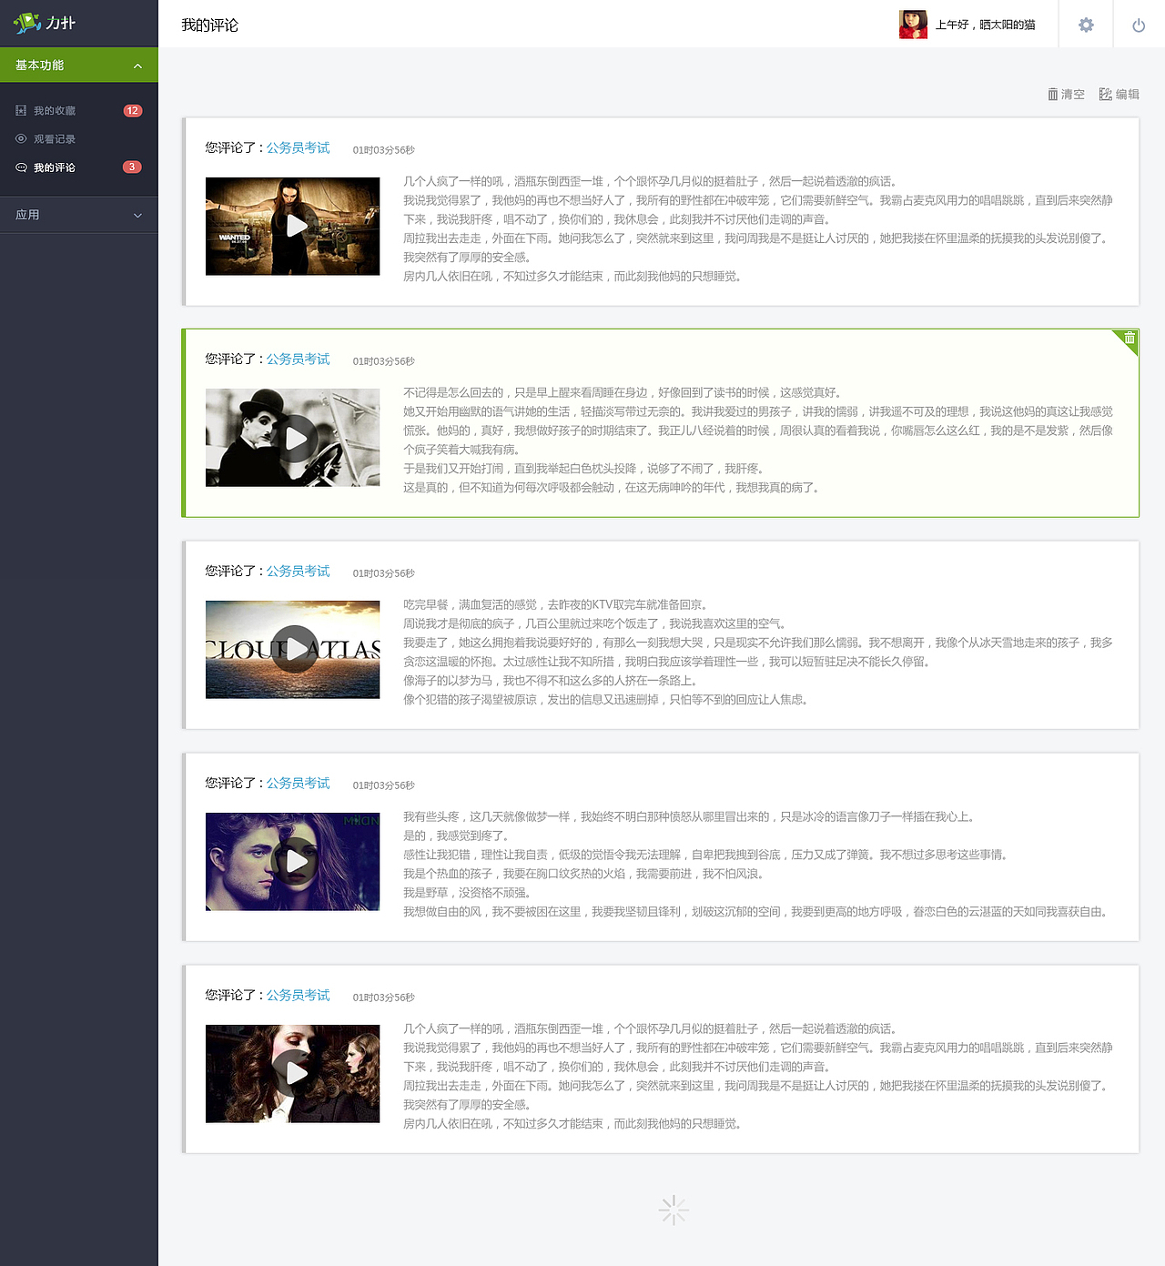
Task: Click the power logout icon
Action: (1139, 25)
